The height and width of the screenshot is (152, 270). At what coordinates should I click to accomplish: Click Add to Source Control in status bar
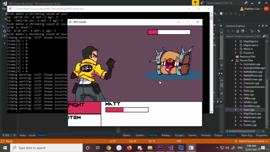(251, 141)
